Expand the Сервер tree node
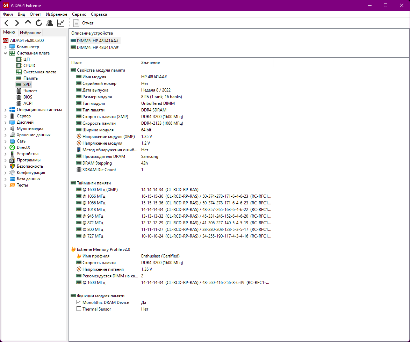The height and width of the screenshot is (342, 410). [6, 116]
